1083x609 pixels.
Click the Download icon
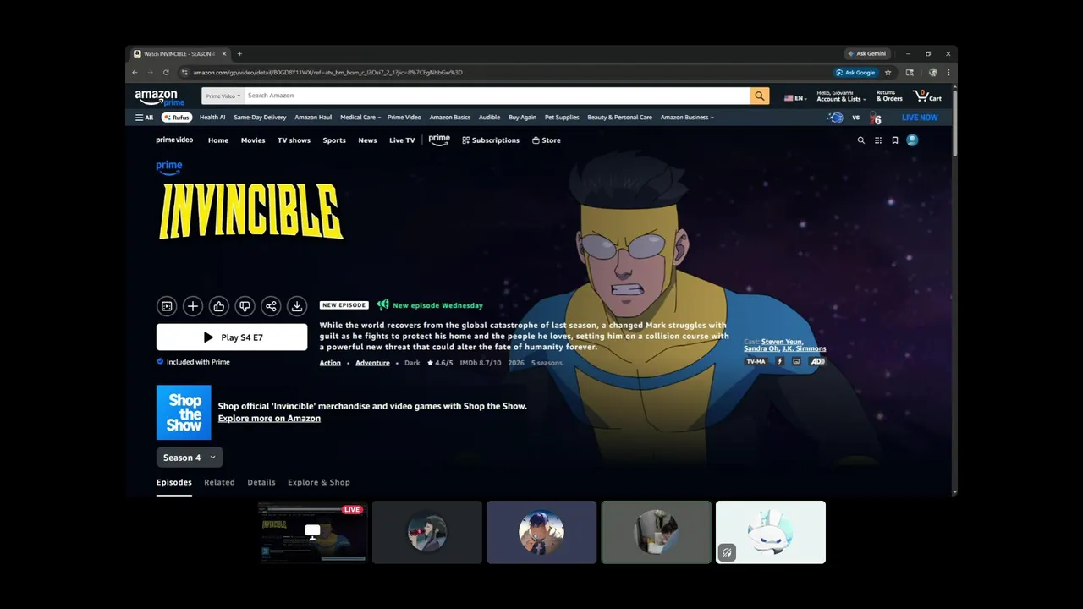click(x=296, y=306)
